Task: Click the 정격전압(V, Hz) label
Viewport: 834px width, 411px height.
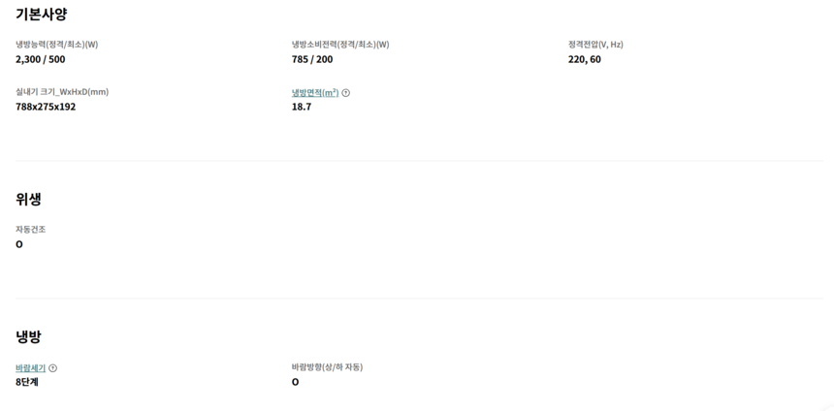Action: (x=595, y=45)
